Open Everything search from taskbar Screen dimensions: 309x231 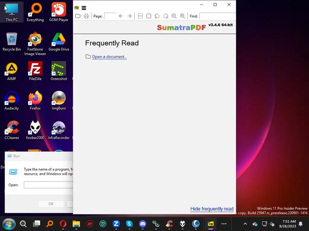pos(50,224)
